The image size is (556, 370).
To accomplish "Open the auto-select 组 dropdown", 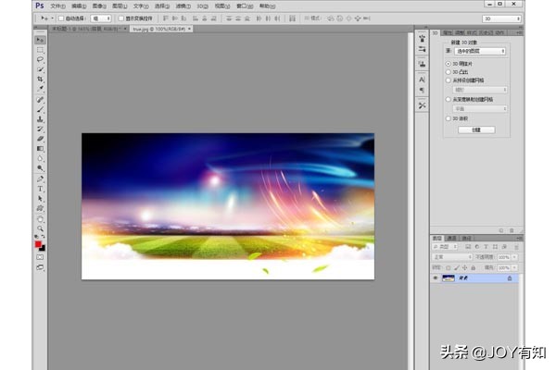I will [101, 18].
